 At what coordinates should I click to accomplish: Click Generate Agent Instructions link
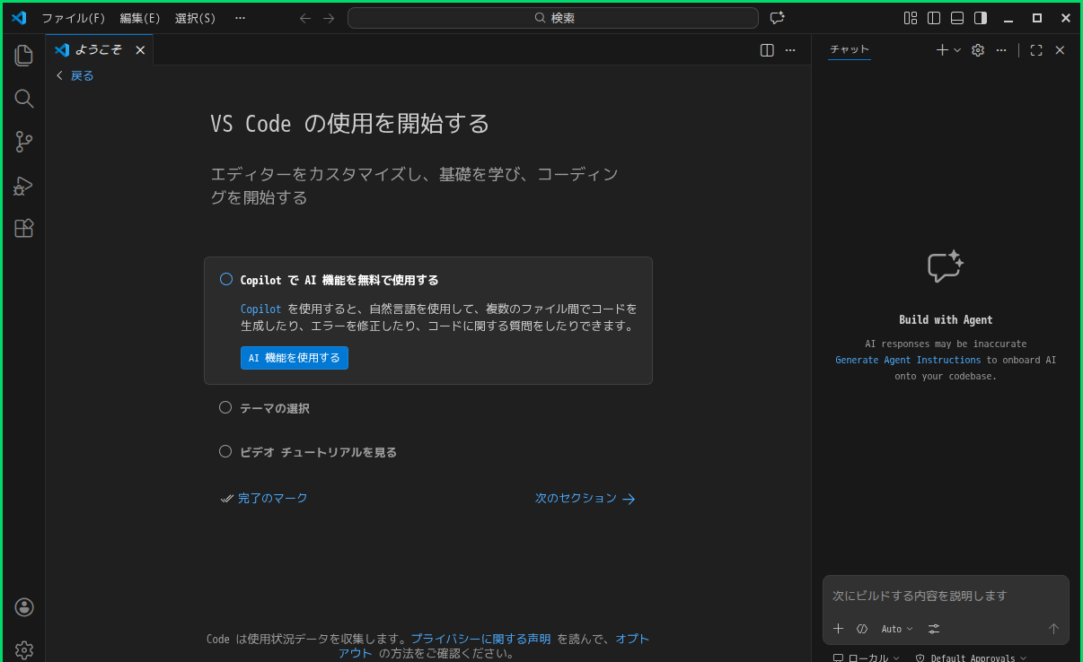pos(908,360)
